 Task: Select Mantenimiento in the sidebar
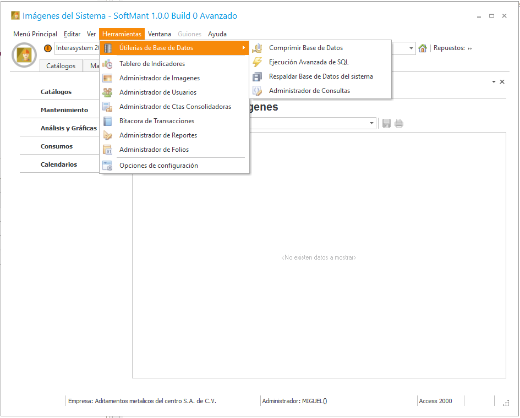(x=64, y=110)
